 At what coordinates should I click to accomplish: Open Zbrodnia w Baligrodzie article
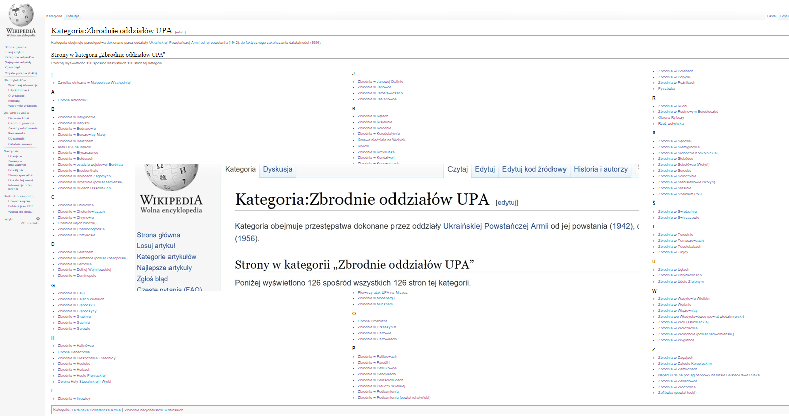(76, 117)
